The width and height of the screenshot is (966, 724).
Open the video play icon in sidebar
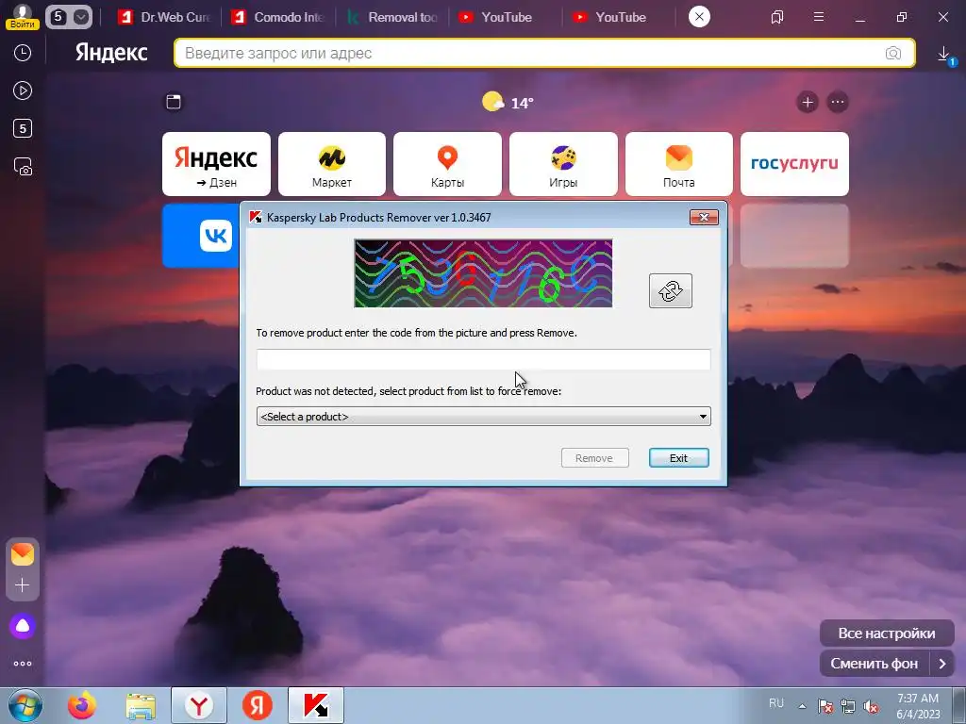tap(23, 90)
